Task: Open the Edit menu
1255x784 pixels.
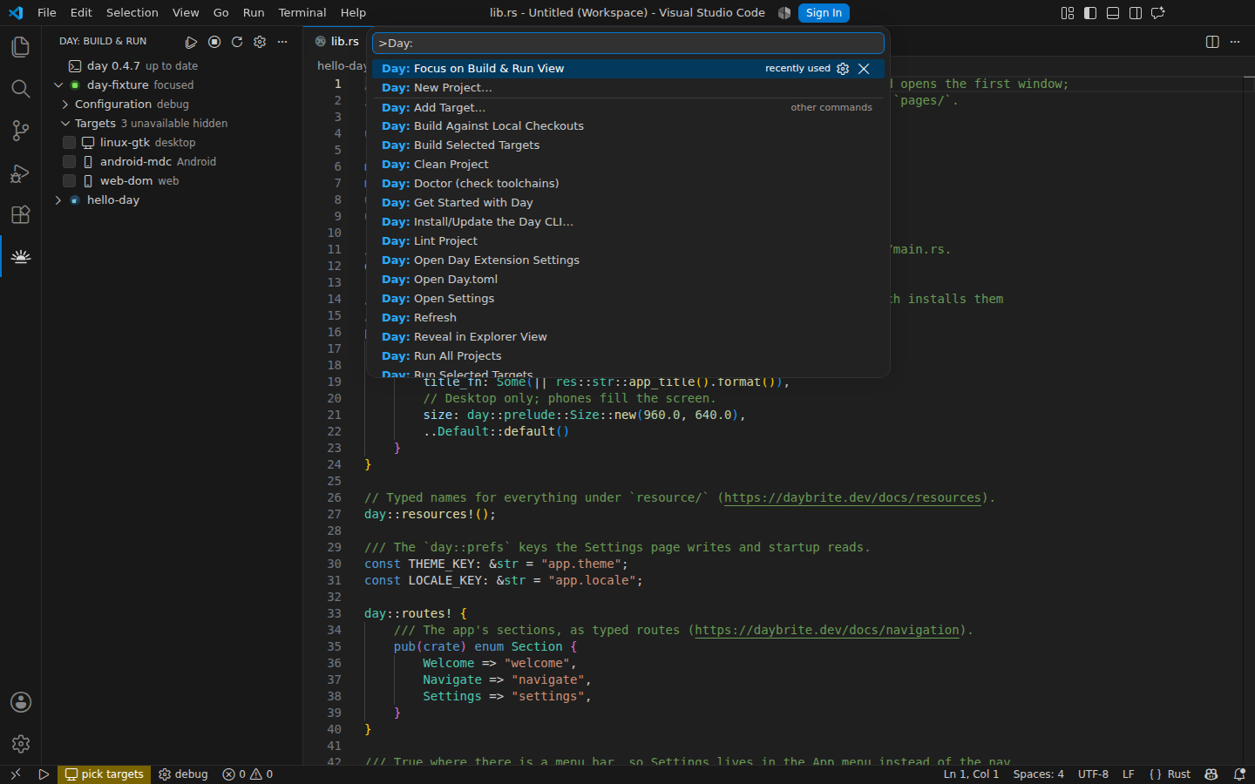Action: [x=81, y=13]
